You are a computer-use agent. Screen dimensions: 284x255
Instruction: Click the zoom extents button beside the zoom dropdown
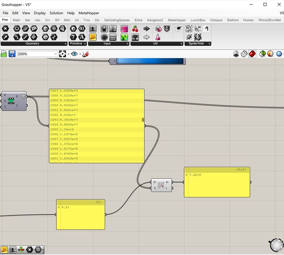[63, 54]
